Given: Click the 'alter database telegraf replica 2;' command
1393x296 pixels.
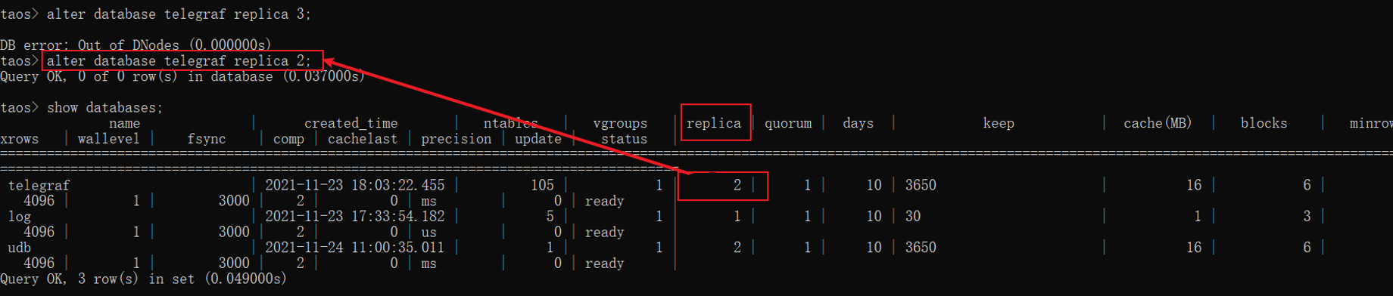Looking at the screenshot, I should 179,61.
